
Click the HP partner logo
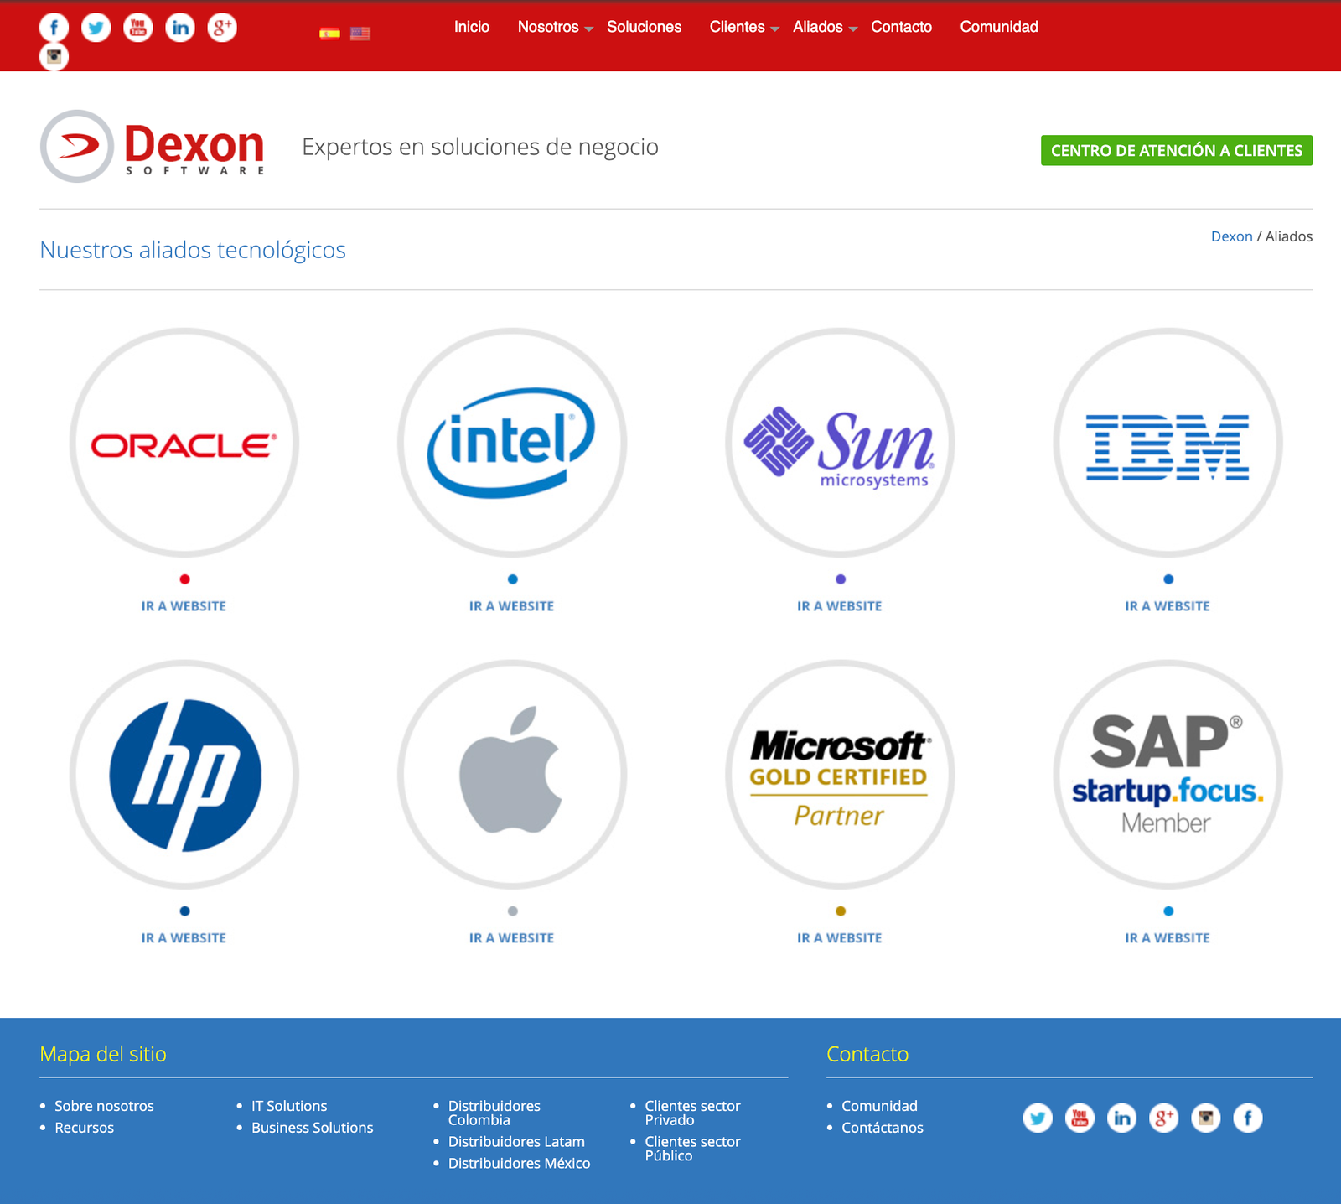(184, 775)
